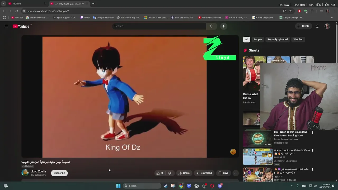Focus the YouTube search field

coord(159,26)
